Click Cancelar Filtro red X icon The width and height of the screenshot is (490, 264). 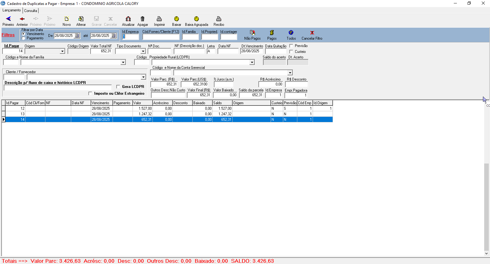tap(312, 33)
